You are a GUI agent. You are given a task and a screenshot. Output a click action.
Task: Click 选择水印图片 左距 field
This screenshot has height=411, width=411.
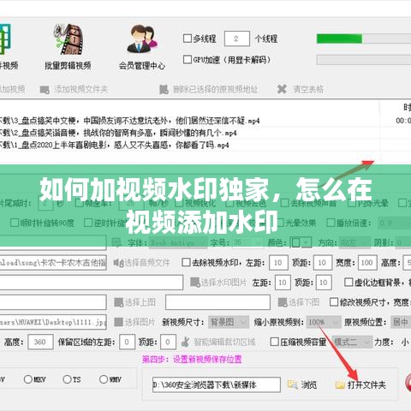[x=283, y=283]
